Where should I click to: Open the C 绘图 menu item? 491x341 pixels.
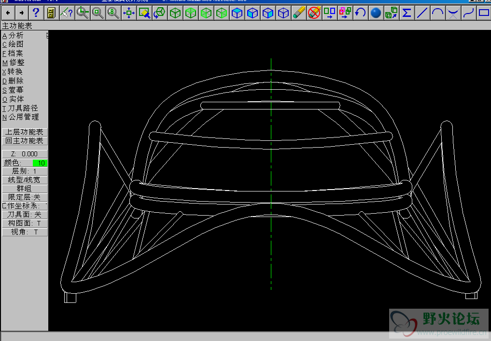[x=13, y=44]
